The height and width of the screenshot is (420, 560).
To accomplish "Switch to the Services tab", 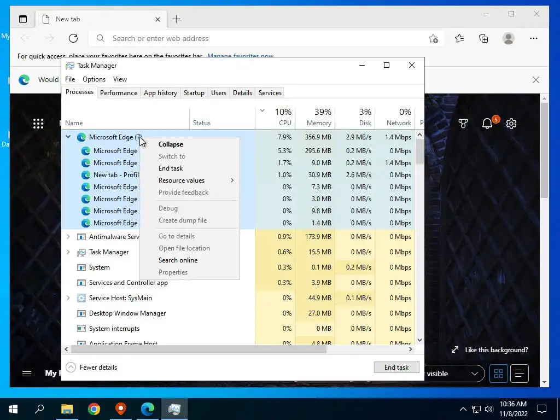I will pyautogui.click(x=270, y=93).
